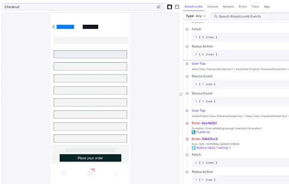The width and height of the screenshot is (289, 184).
Task: Open the Network tab
Action: pos(228,6)
